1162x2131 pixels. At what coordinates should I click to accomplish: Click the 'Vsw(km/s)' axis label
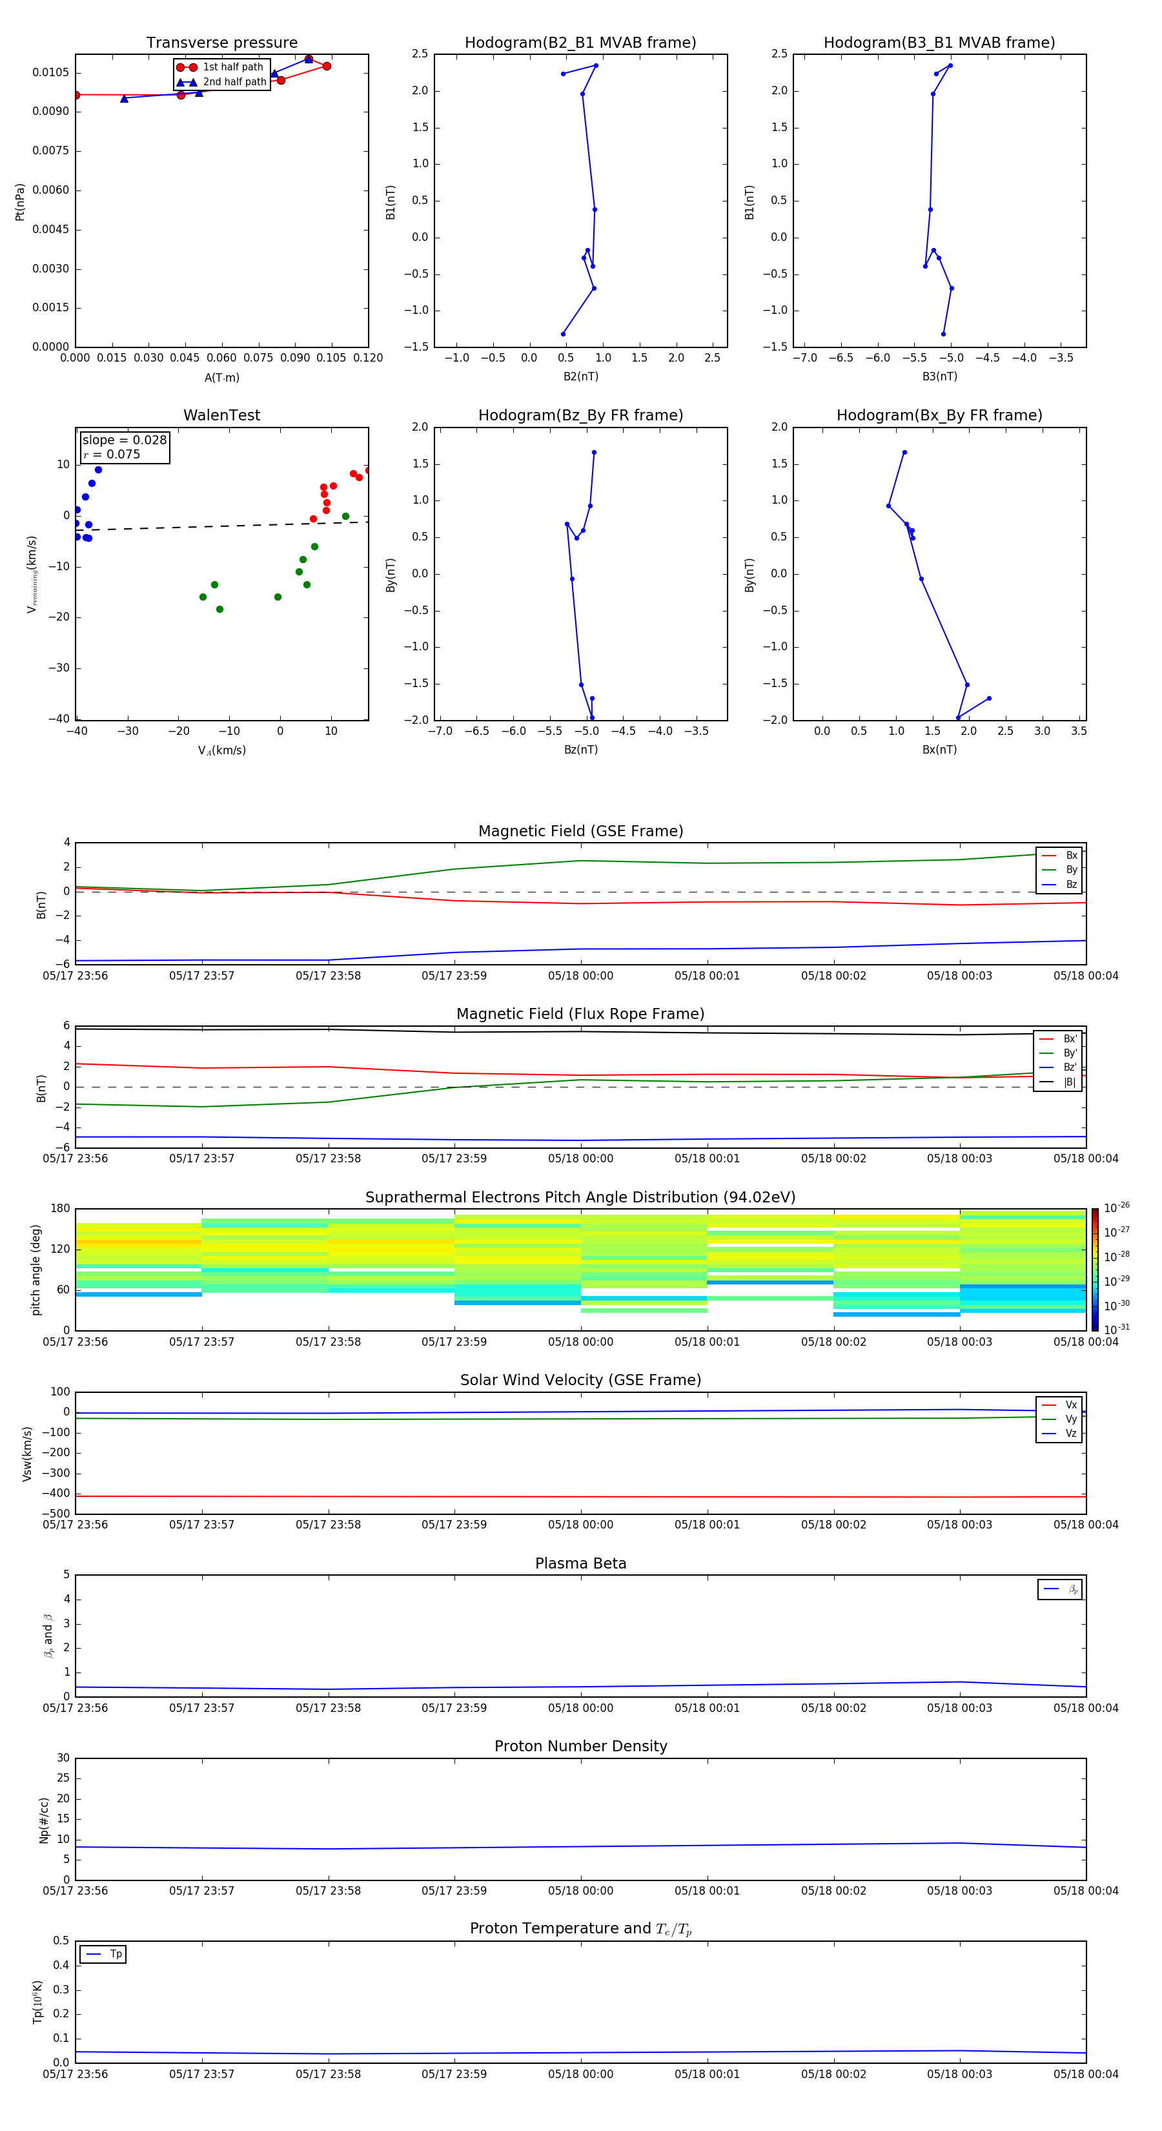pyautogui.click(x=27, y=1454)
